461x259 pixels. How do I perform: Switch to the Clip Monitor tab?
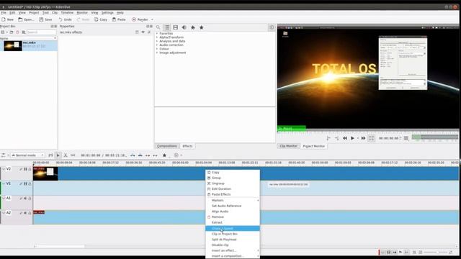coord(288,146)
